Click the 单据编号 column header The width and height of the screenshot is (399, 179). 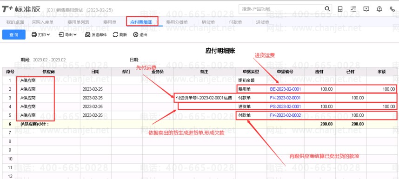(285, 72)
